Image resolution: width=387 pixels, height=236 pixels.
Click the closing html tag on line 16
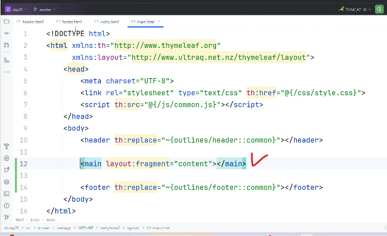point(61,211)
